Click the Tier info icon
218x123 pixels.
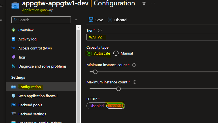[100, 31]
